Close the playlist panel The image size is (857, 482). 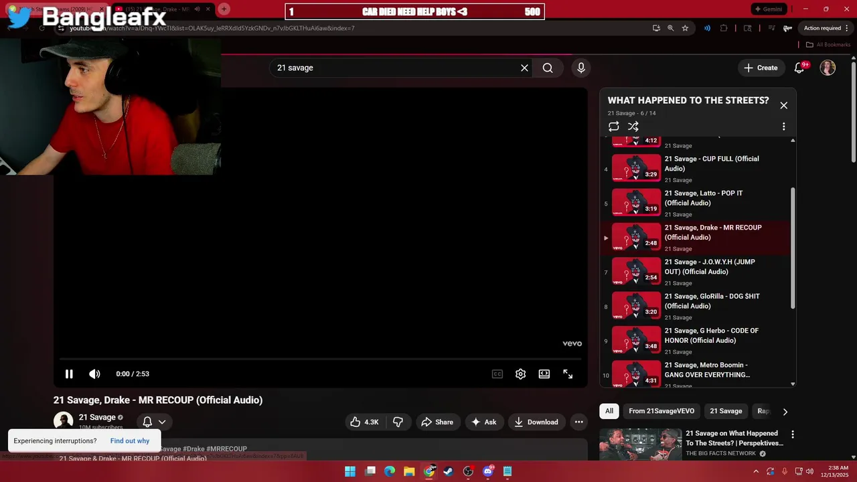[x=783, y=105]
